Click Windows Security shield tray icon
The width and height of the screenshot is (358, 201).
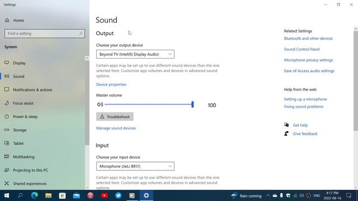point(288,195)
